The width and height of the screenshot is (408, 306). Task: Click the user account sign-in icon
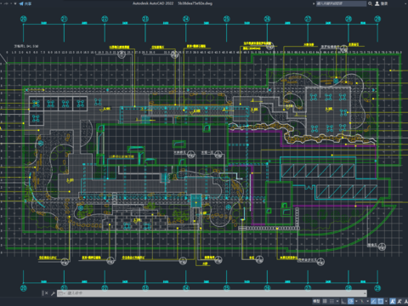pyautogui.click(x=377, y=3)
